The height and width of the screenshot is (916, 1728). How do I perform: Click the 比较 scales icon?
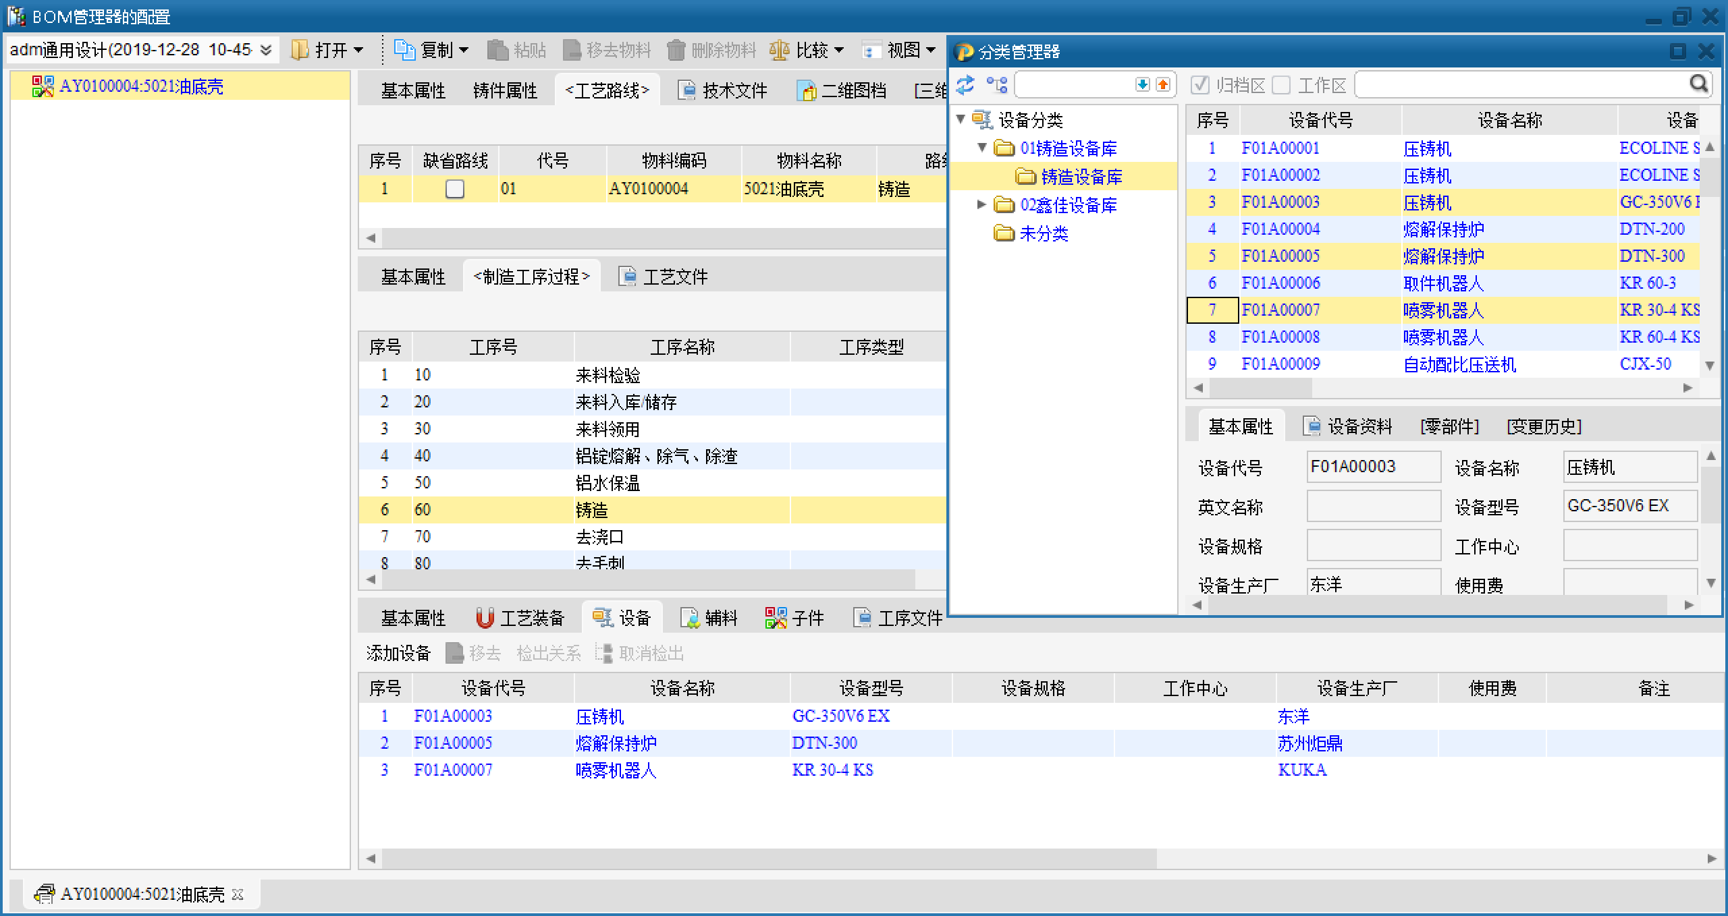pos(779,50)
